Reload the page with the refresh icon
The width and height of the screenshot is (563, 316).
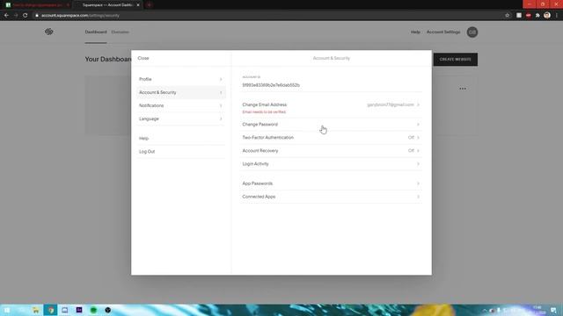point(26,16)
